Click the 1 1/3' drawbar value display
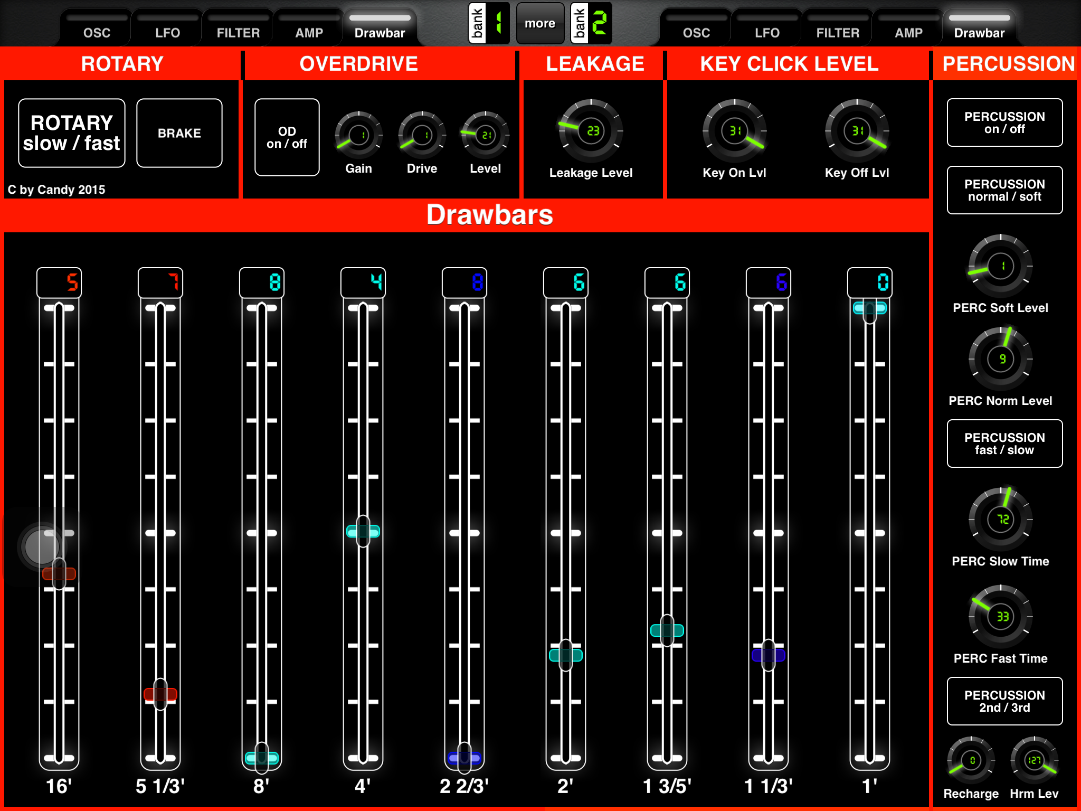Viewport: 1081px width, 811px height. click(769, 282)
